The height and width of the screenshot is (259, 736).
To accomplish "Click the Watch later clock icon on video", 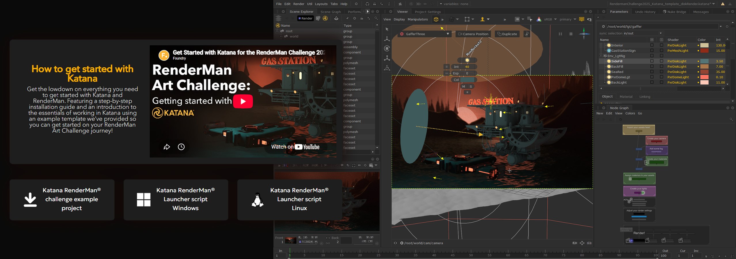I will point(181,147).
